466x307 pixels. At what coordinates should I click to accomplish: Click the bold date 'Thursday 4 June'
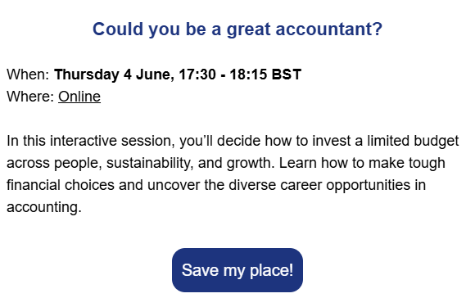[x=114, y=74]
